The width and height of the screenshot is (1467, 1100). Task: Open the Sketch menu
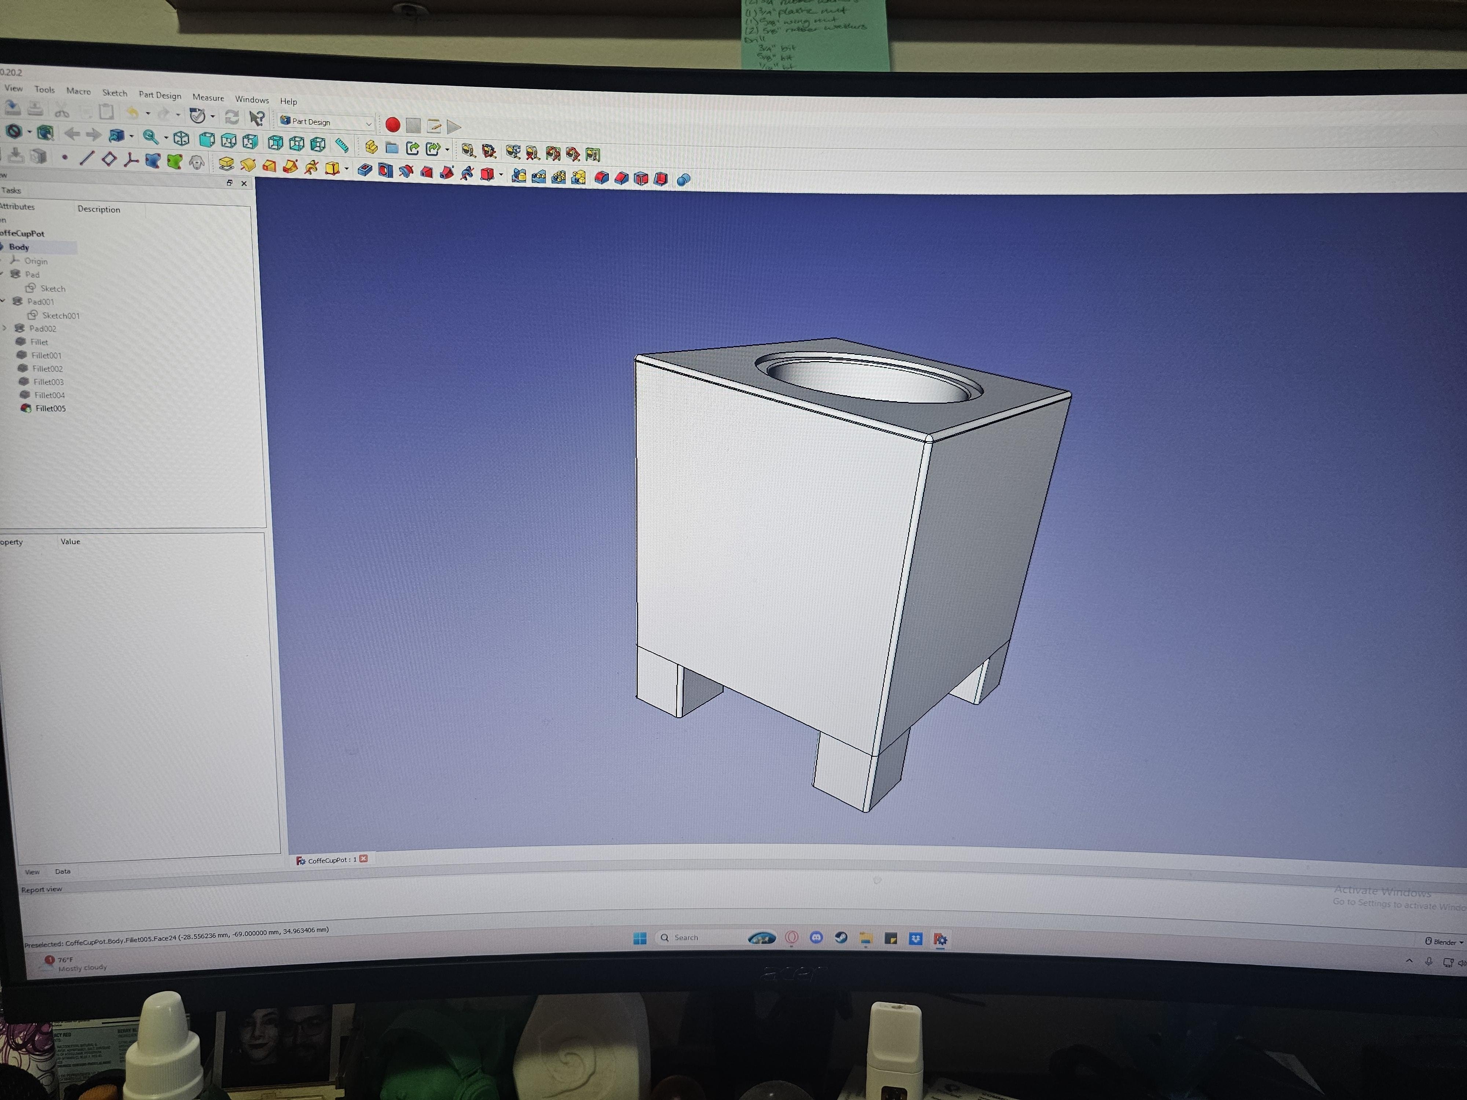[x=115, y=93]
